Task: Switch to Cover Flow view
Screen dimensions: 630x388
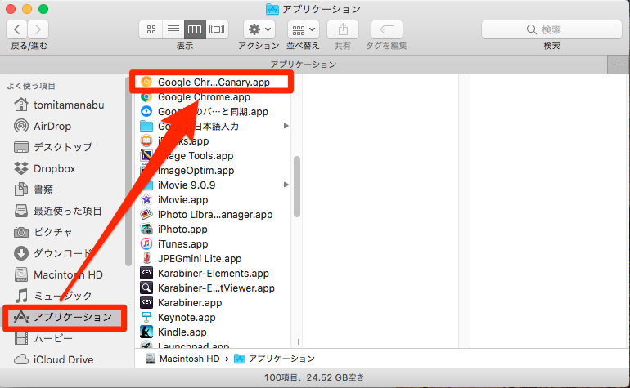Action: tap(217, 29)
